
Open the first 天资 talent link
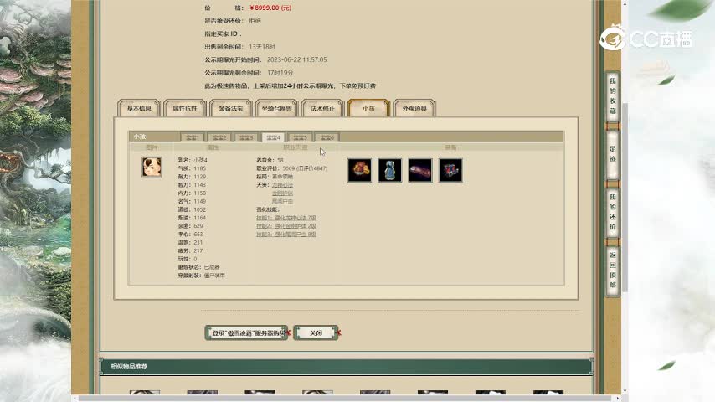pos(282,185)
